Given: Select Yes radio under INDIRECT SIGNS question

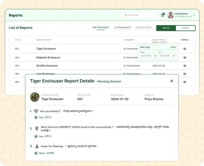Looking at the screenshot, I should coord(36,136).
